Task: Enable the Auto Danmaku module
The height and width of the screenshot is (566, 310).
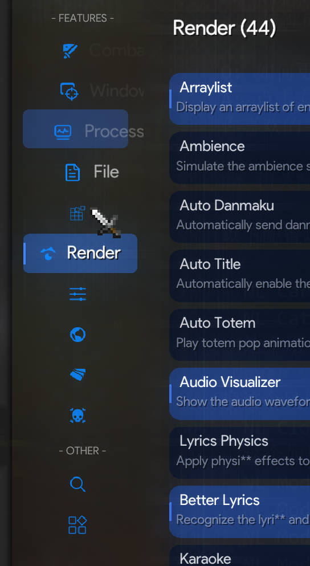Action: point(240,217)
